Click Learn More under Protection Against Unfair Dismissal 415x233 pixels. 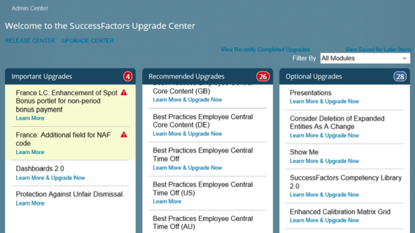(x=30, y=203)
